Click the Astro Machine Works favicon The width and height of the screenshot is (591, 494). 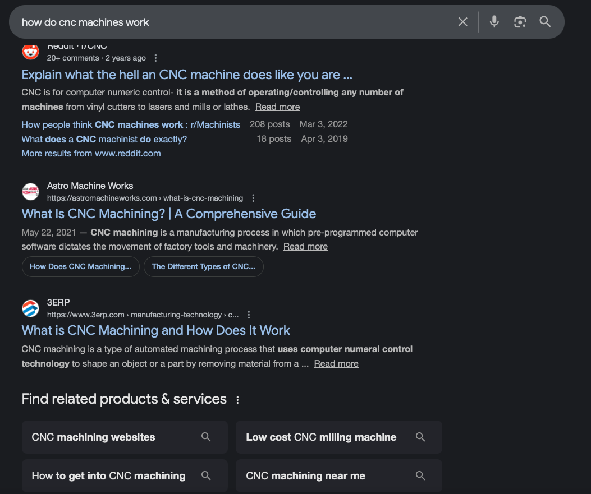(x=30, y=192)
